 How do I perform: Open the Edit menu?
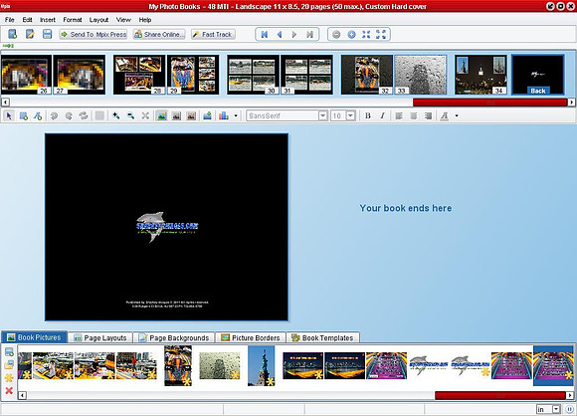27,20
